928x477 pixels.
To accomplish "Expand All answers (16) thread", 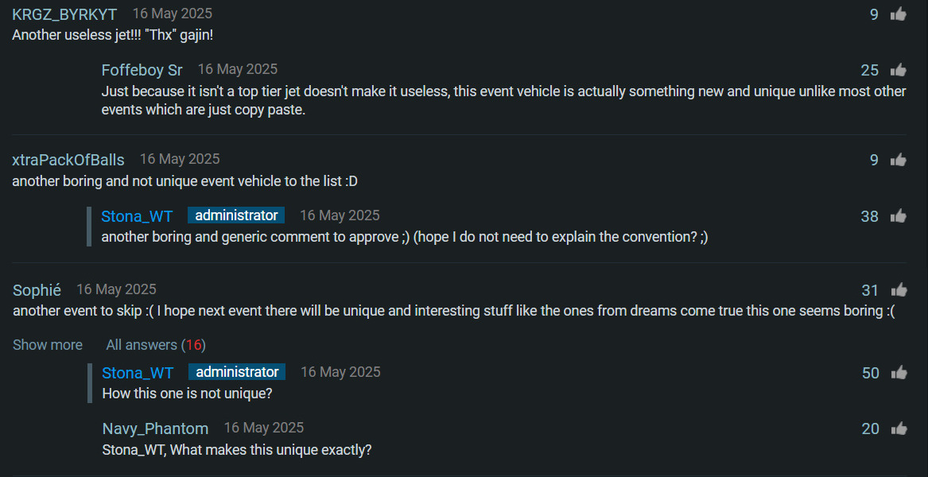I will point(156,344).
